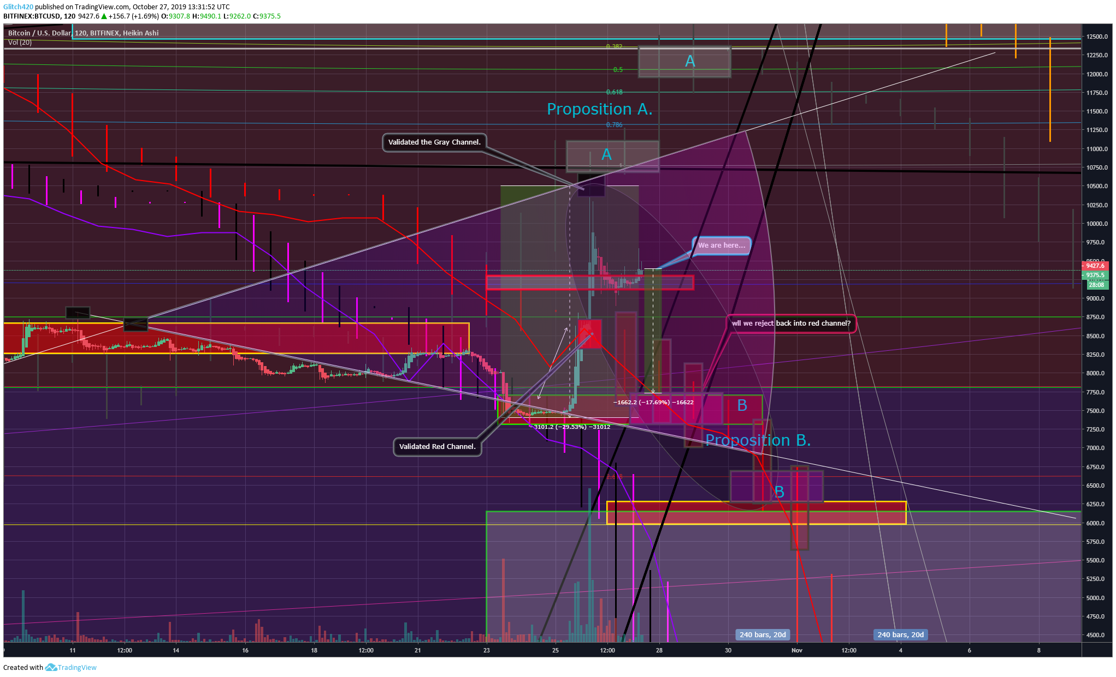
Task: Click the Vol (20) indicator label
Action: coord(20,42)
